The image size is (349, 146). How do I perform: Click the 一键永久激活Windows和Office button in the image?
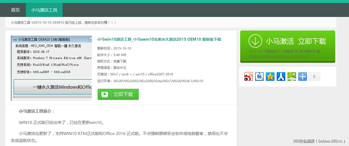(53, 87)
